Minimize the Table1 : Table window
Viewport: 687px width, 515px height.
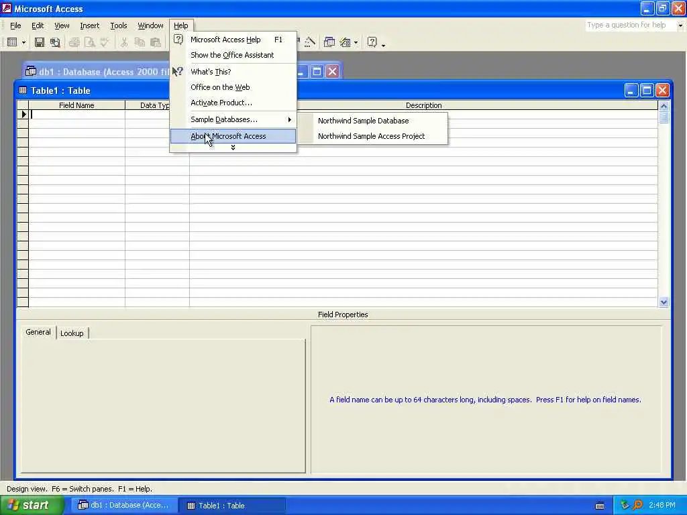(x=631, y=91)
